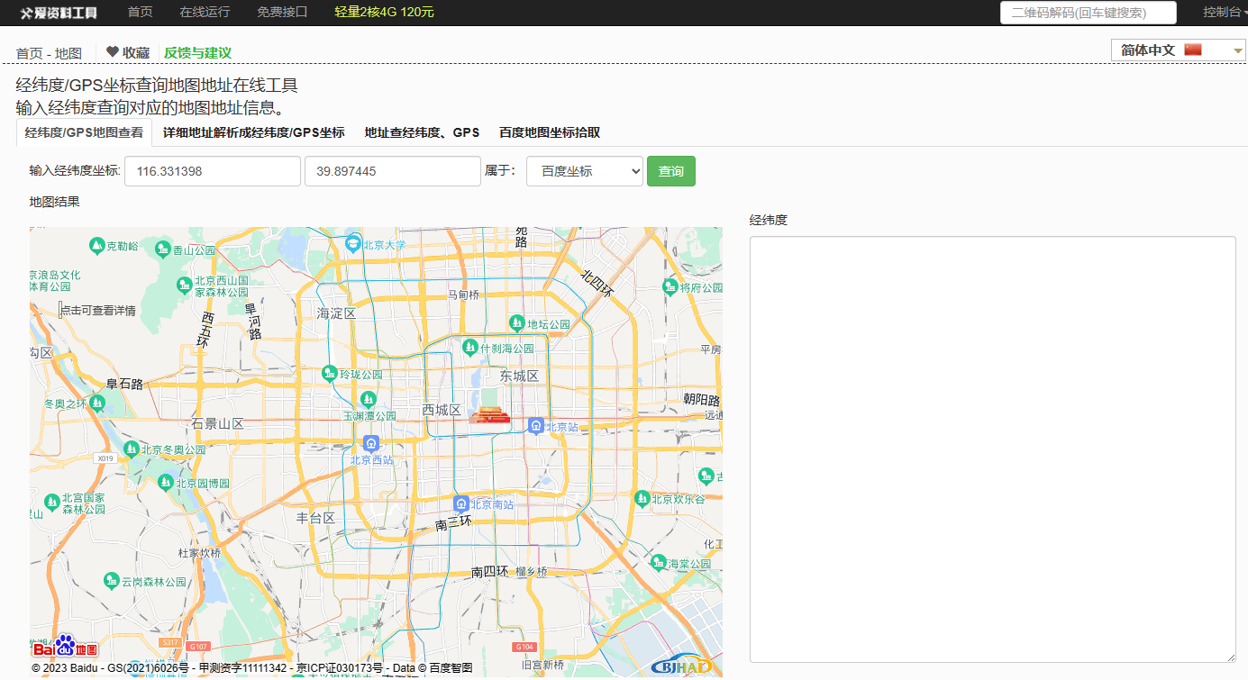
Task: Open the feedback and suggestions link
Action: click(x=197, y=53)
